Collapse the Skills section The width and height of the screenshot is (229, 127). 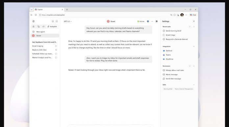click(194, 85)
